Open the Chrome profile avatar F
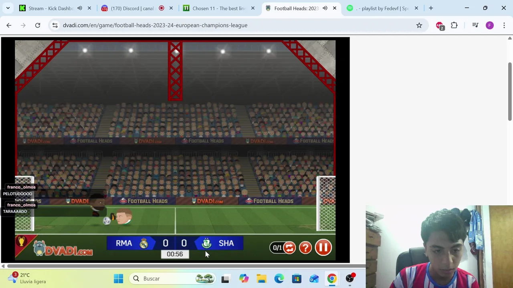 point(489,25)
